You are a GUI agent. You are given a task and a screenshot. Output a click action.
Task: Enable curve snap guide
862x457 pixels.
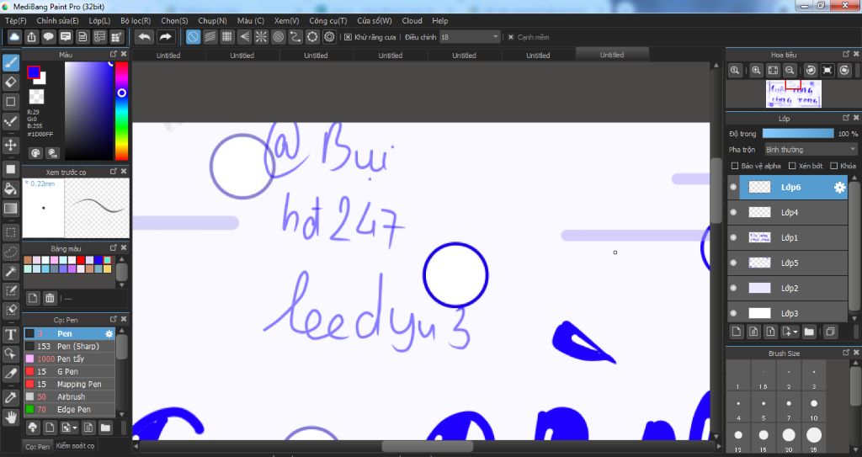[295, 37]
